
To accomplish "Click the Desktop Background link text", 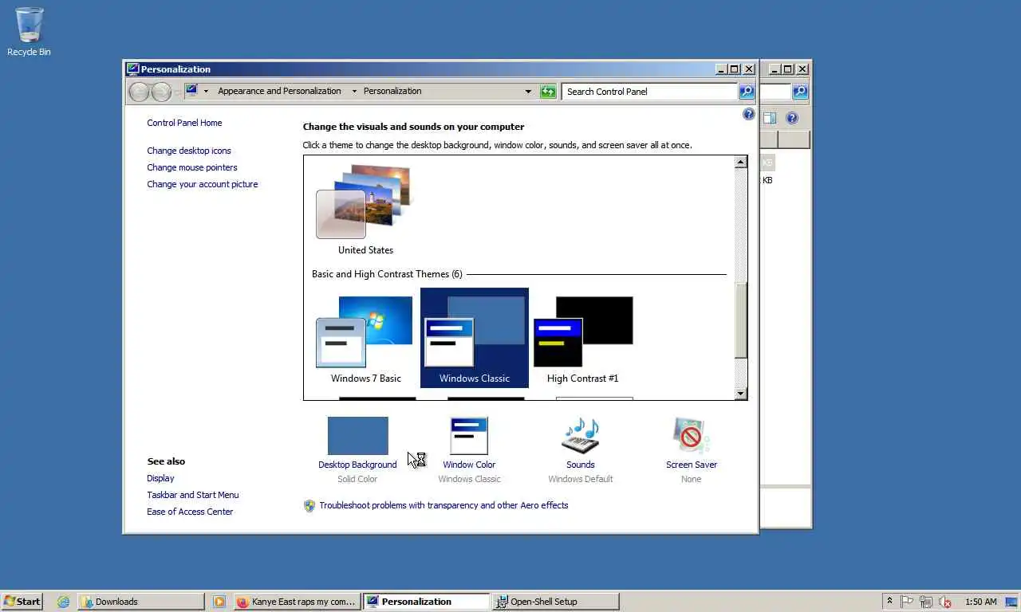I will 357,465.
